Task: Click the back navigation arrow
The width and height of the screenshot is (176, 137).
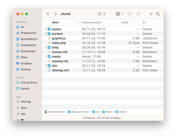Action: (x=48, y=14)
